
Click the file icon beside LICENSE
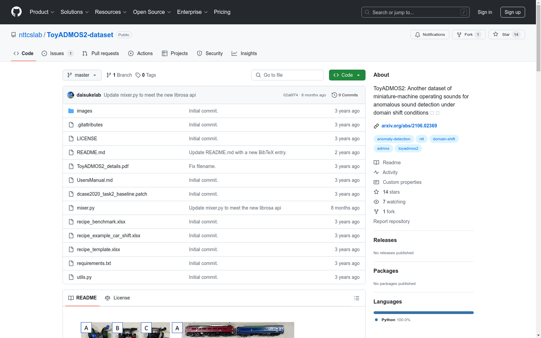[71, 139]
